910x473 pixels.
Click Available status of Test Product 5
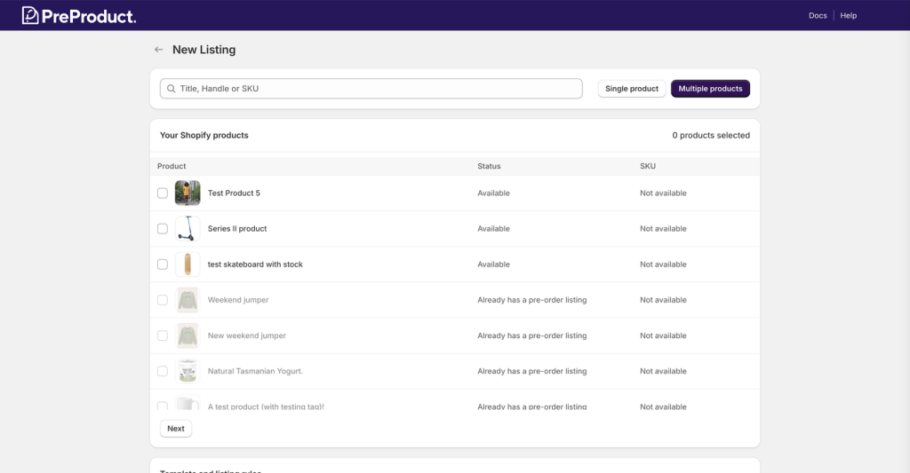coord(493,193)
